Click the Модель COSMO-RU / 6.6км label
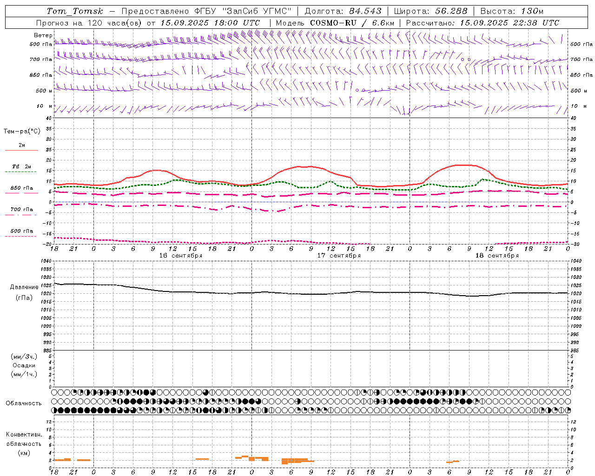This screenshot has height=476, width=595. (x=335, y=23)
